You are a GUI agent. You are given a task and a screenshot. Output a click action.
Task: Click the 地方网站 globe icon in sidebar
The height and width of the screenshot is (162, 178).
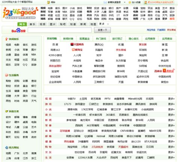pyautogui.click(x=7, y=148)
